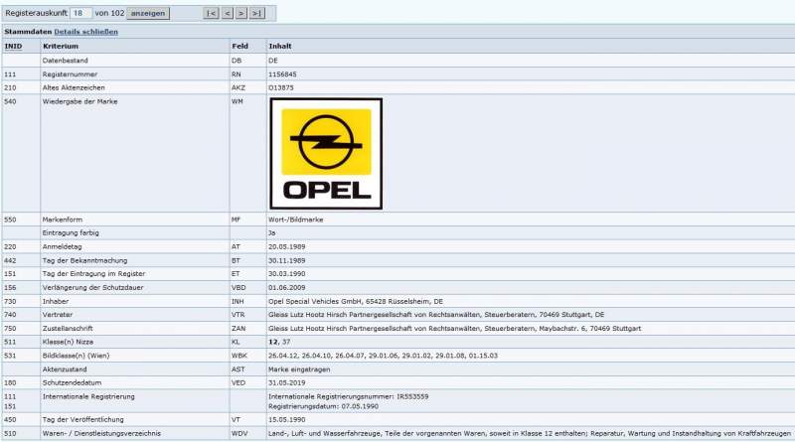795x442 pixels.
Task: Select Schutzendedatum 31.05.2019
Action: tap(287, 382)
